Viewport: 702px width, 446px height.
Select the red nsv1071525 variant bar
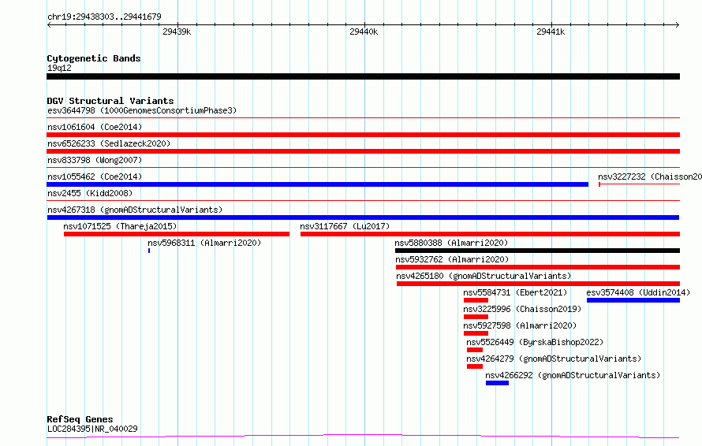tap(177, 234)
